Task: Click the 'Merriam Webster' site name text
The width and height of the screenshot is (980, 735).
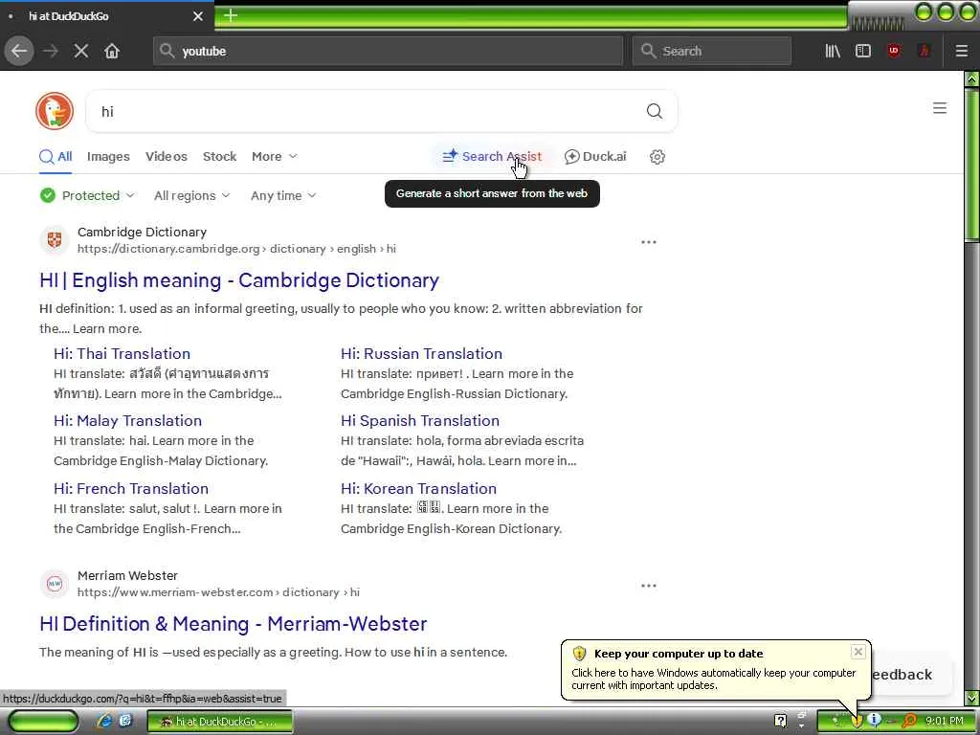Action: (x=127, y=575)
